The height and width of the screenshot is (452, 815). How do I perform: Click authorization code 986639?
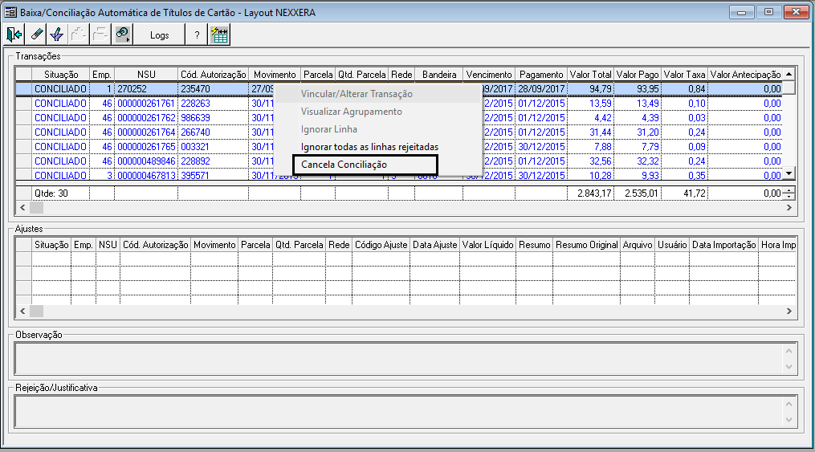click(213, 118)
